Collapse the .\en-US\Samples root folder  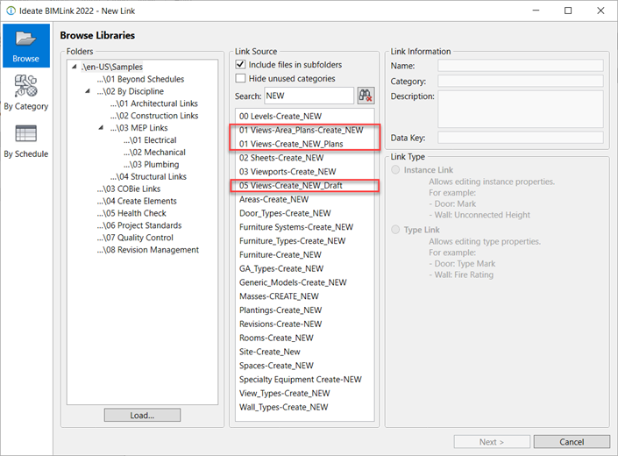tap(74, 68)
